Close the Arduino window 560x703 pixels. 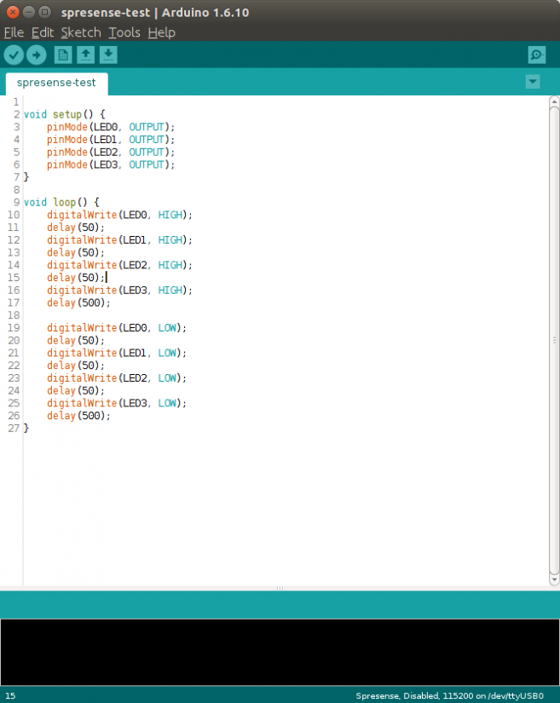coord(11,12)
